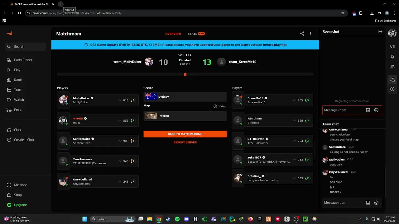Open Solstice_ player card

(x=272, y=178)
